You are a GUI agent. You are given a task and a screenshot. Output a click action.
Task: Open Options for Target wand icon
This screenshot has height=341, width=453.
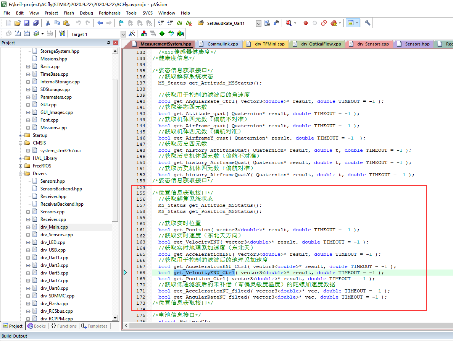[x=132, y=34]
